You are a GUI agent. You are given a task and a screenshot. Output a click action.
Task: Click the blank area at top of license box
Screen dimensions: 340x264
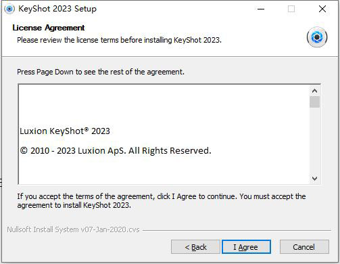point(164,104)
